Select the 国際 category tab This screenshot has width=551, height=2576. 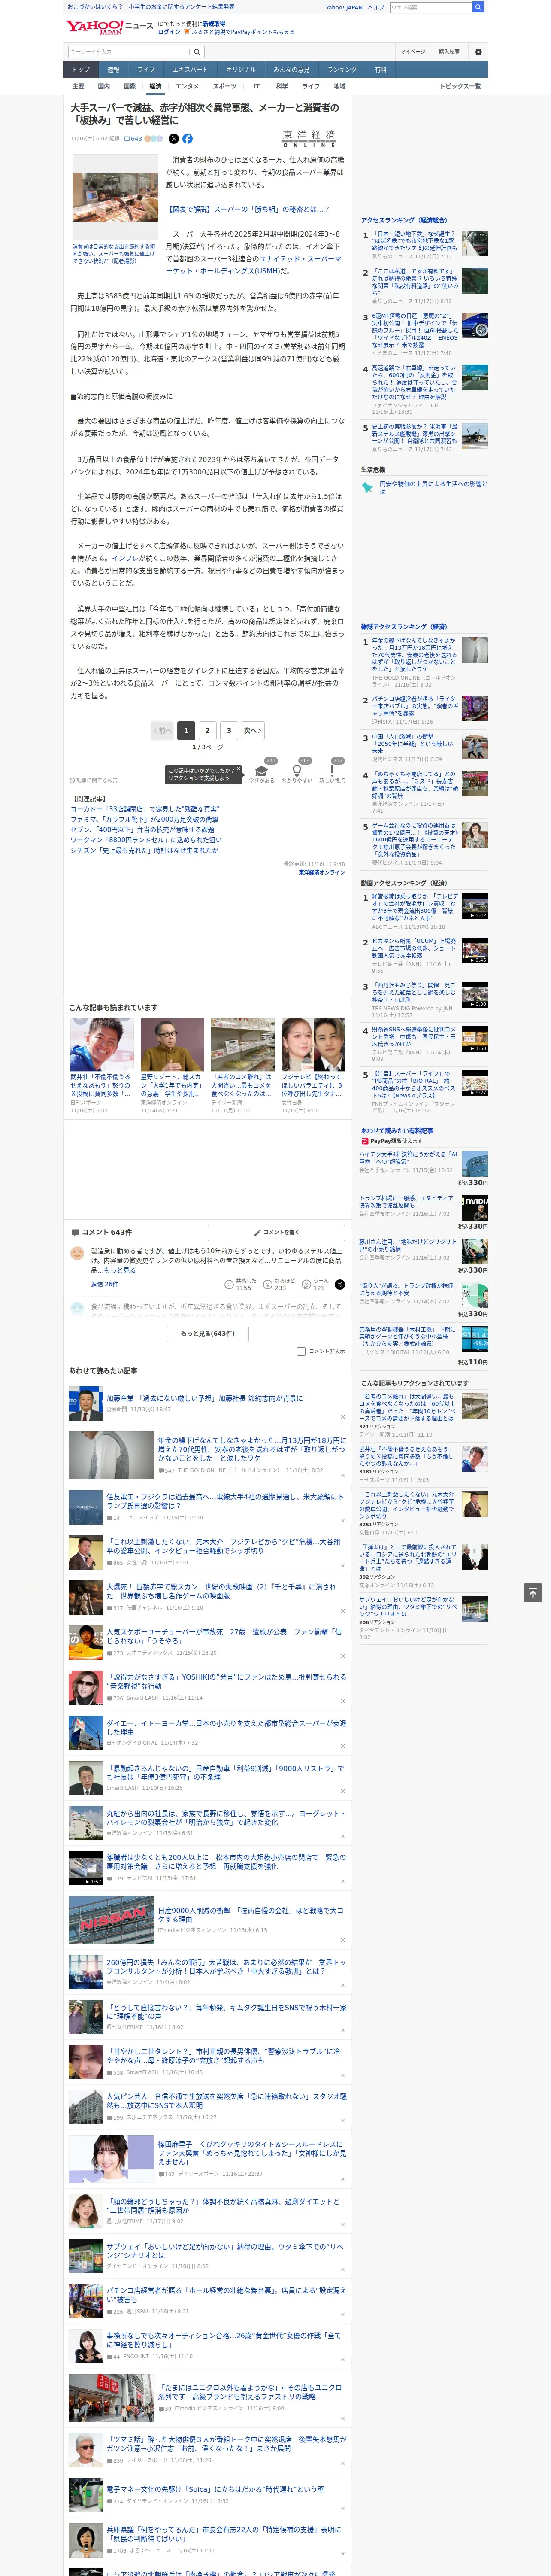(129, 86)
